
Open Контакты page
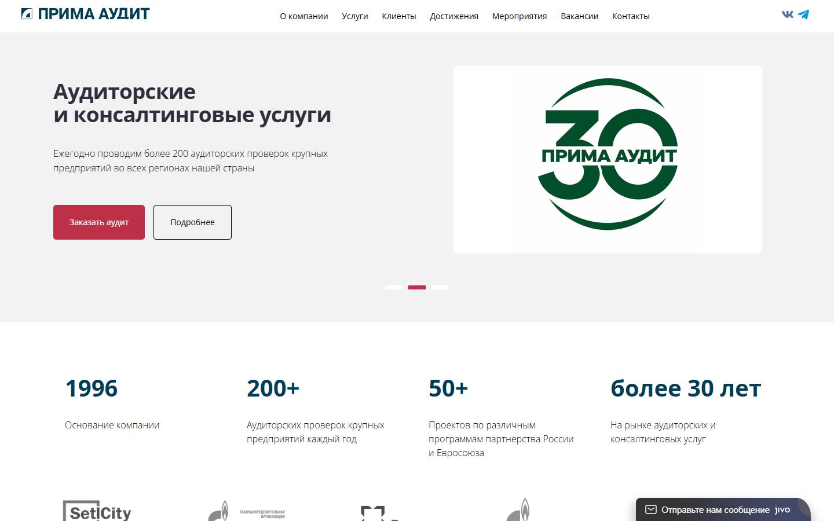(x=631, y=16)
